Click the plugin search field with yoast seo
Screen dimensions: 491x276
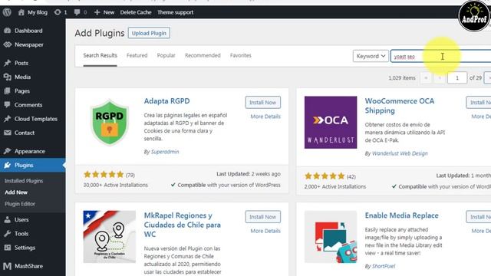point(441,56)
